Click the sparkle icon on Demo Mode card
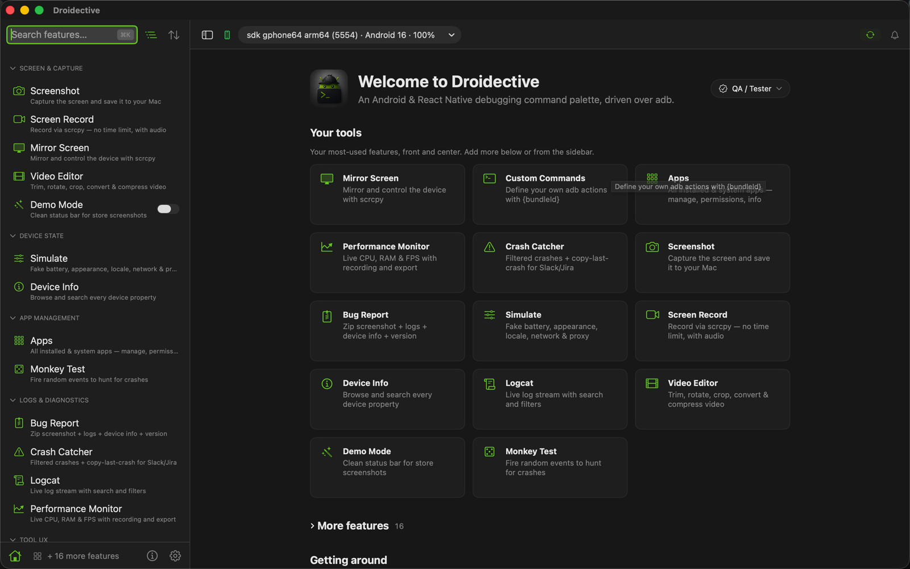The height and width of the screenshot is (569, 910). pyautogui.click(x=327, y=452)
